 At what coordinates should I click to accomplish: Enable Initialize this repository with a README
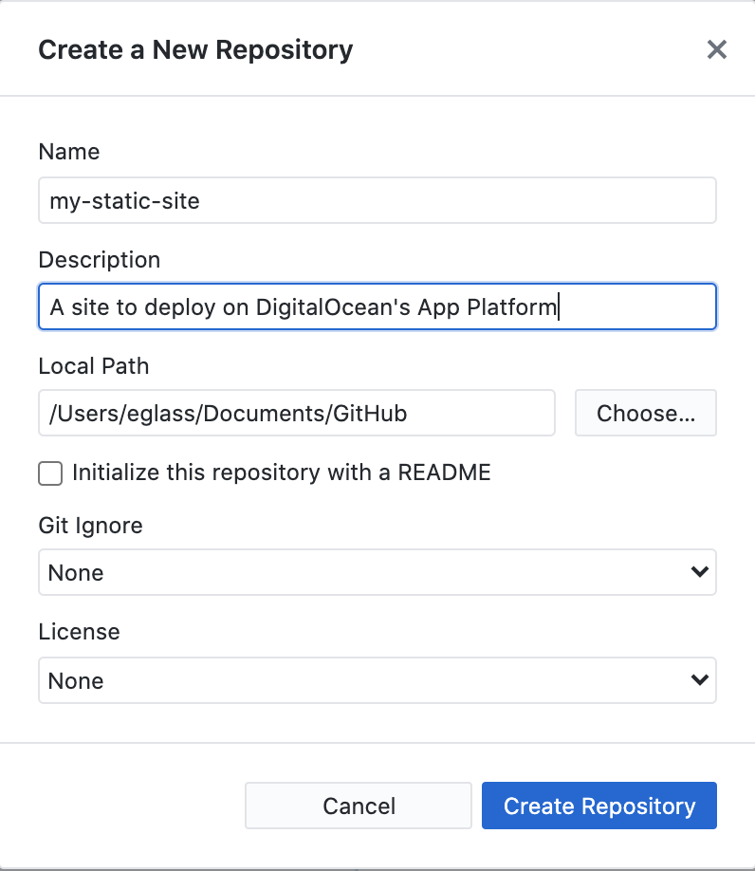click(x=50, y=473)
